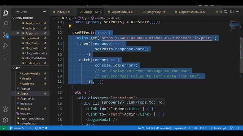Open editor More Actions ellipsis menu

click(x=238, y=12)
